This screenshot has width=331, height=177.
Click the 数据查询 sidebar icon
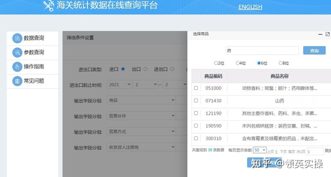tap(17, 38)
